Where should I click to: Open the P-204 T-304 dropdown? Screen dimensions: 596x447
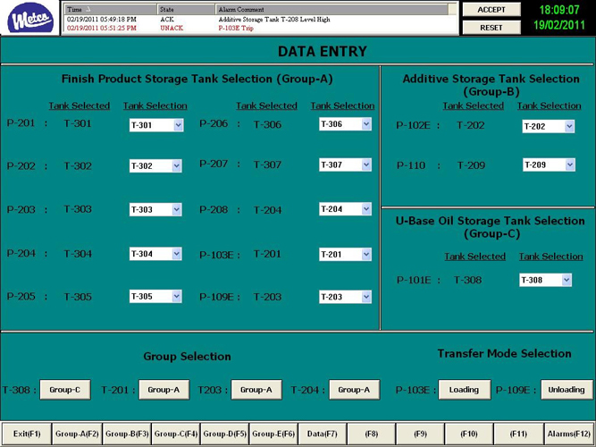(x=155, y=254)
